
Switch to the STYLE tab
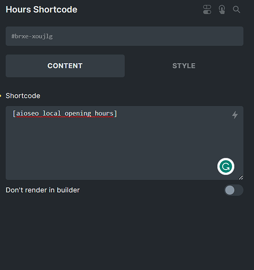pos(184,66)
